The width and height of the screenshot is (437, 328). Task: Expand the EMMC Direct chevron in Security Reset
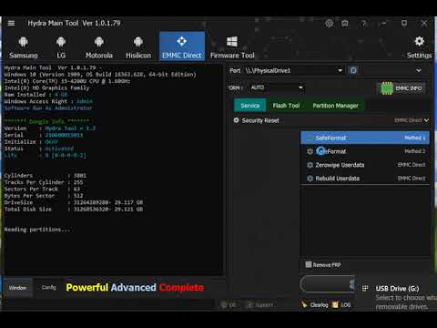point(426,120)
